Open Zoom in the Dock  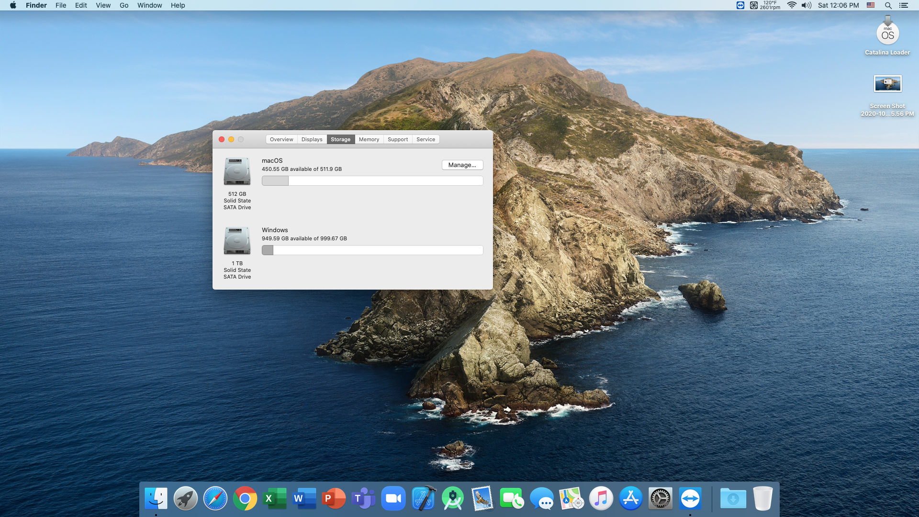[393, 499]
